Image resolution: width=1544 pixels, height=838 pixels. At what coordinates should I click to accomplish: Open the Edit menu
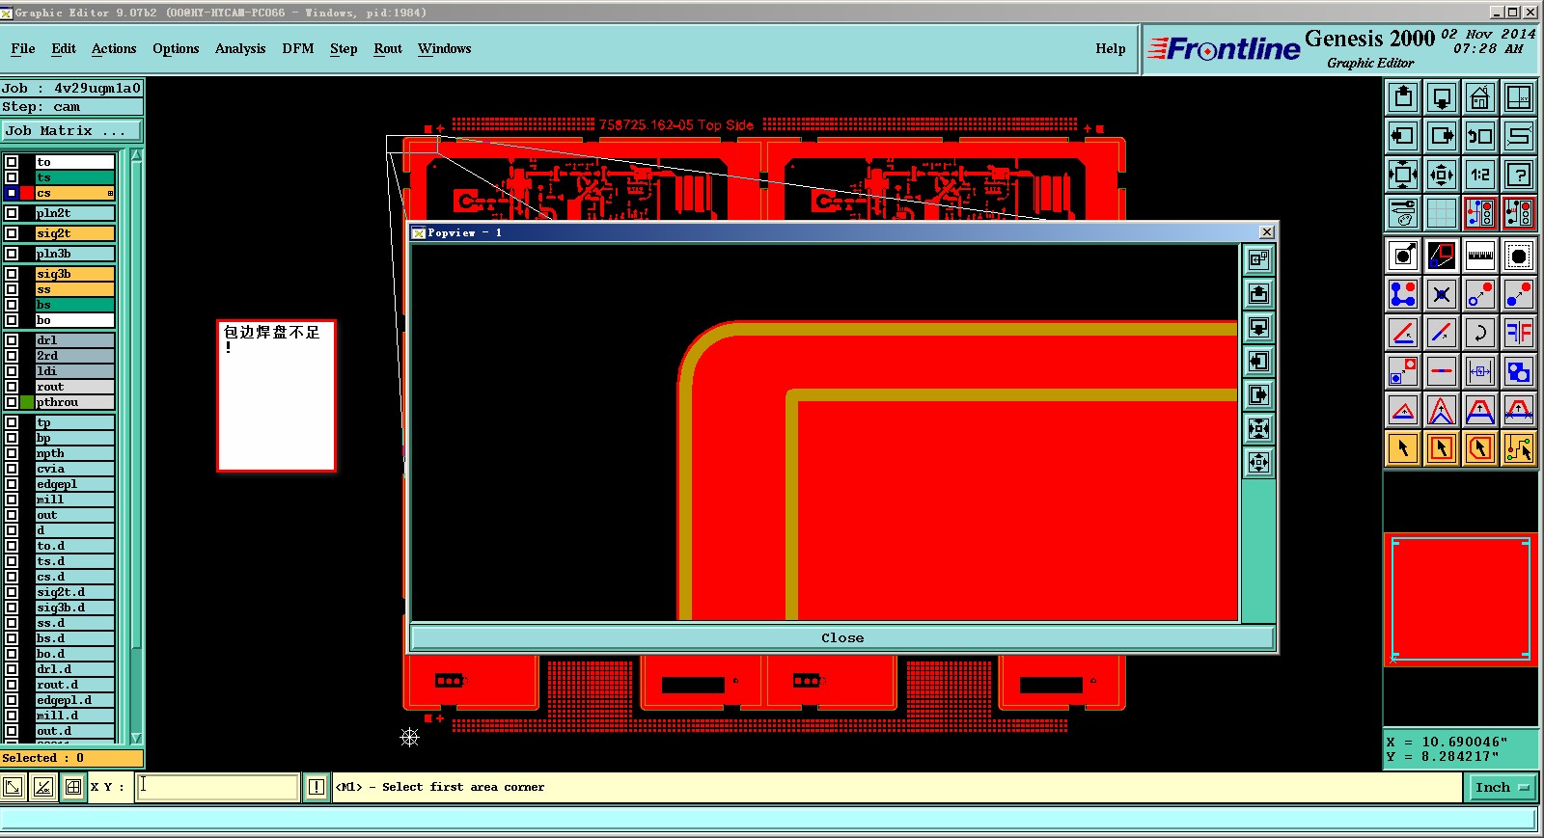pyautogui.click(x=64, y=48)
